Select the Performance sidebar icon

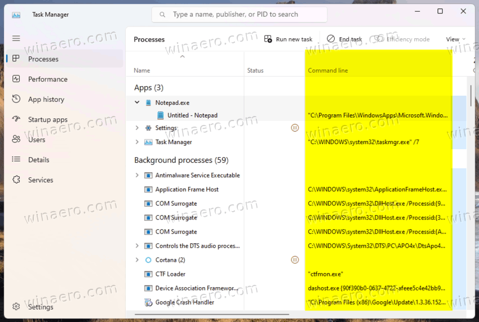[x=16, y=79]
